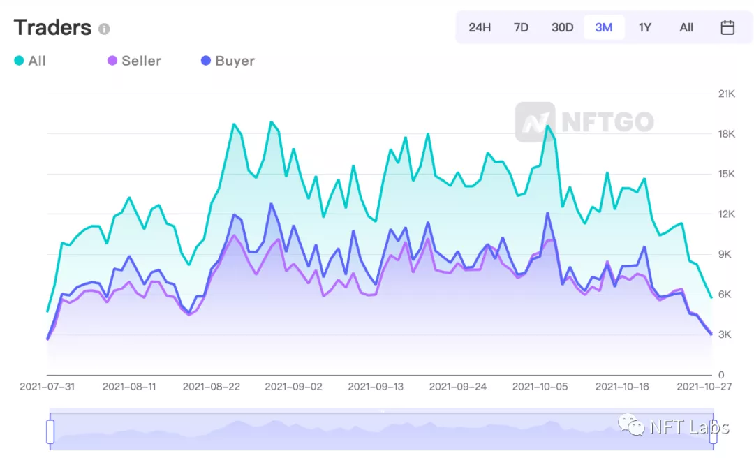This screenshot has width=754, height=458.
Task: Click the WeChat NFT Labs icon
Action: point(631,425)
